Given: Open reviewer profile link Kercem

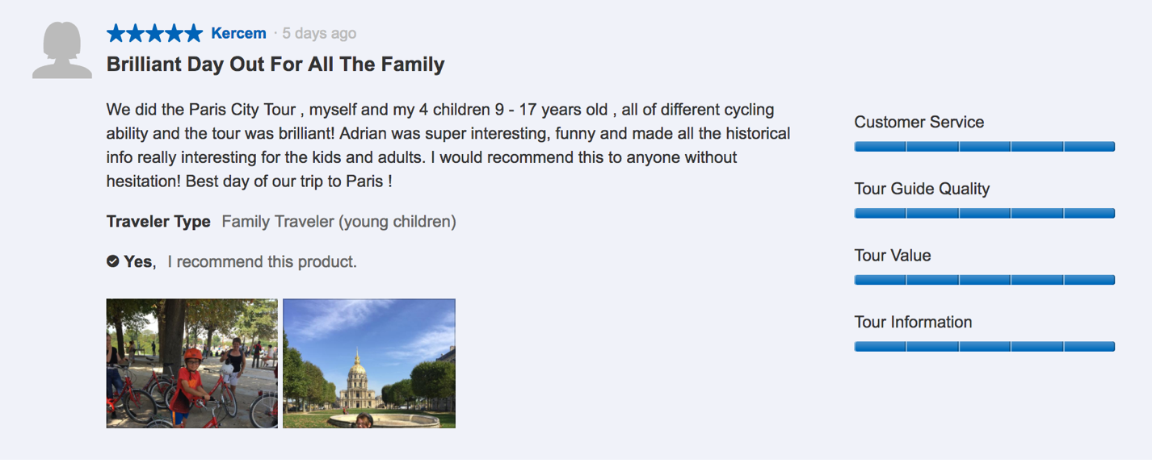Looking at the screenshot, I should [238, 33].
